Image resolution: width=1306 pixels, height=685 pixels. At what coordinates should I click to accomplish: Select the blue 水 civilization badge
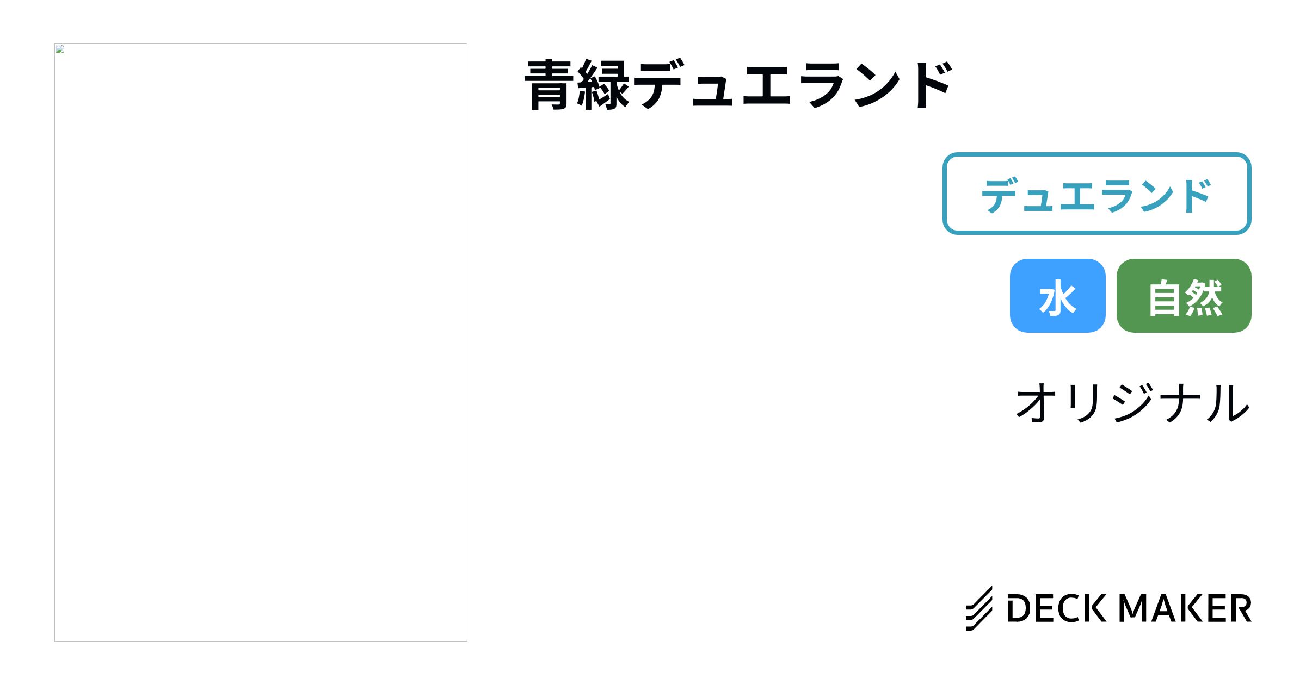click(x=1057, y=296)
